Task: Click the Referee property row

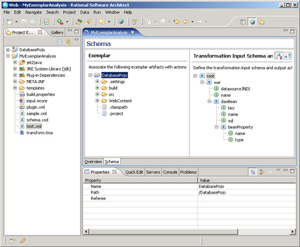Action: [189, 198]
